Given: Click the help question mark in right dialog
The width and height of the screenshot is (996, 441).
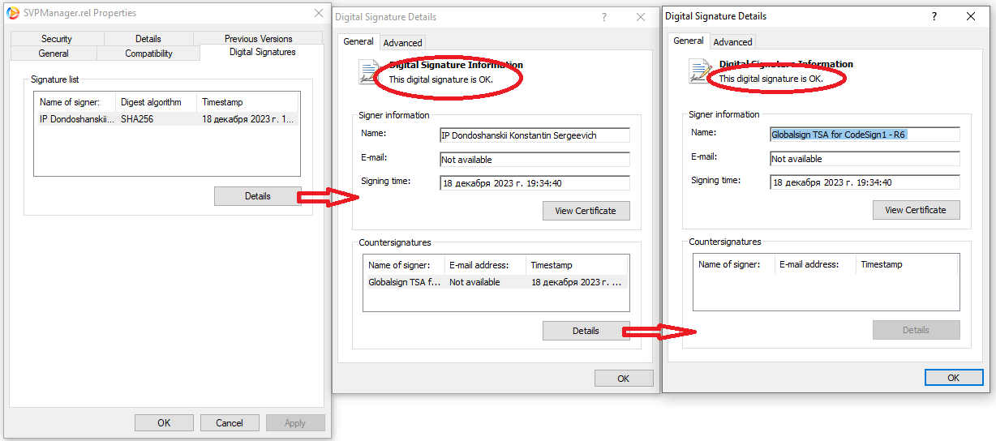Looking at the screenshot, I should point(935,16).
